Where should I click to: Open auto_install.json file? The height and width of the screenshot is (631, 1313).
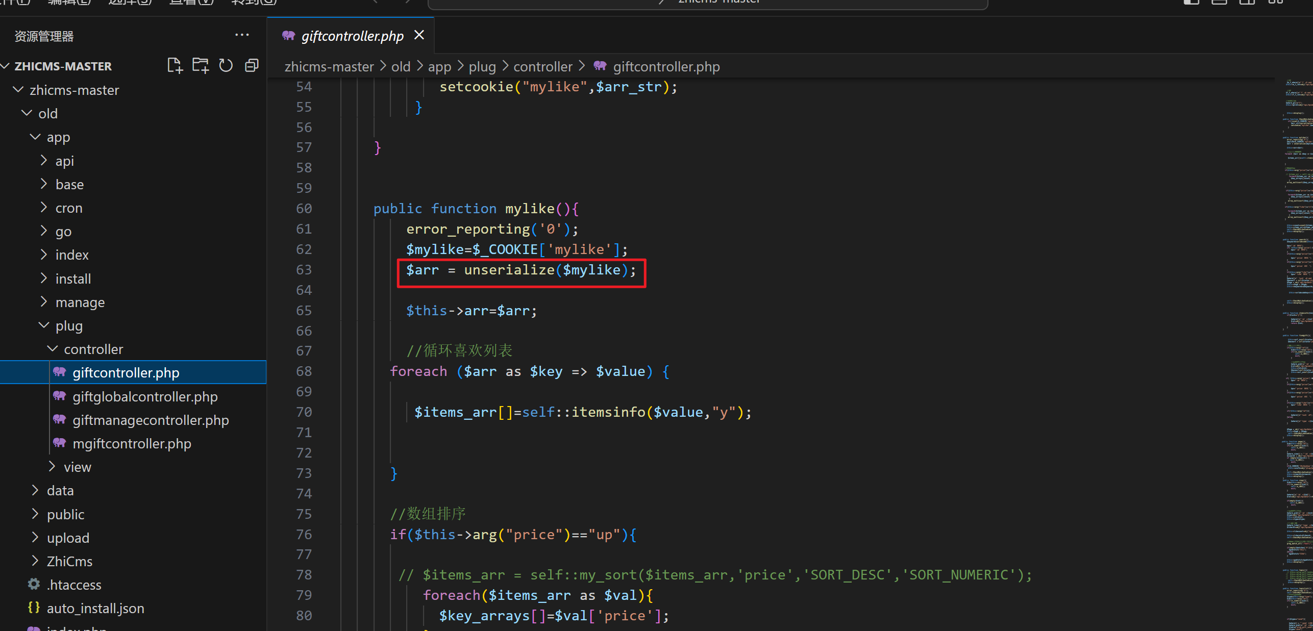click(x=95, y=608)
